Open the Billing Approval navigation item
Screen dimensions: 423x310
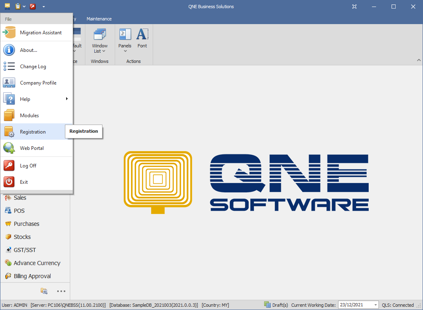point(32,276)
